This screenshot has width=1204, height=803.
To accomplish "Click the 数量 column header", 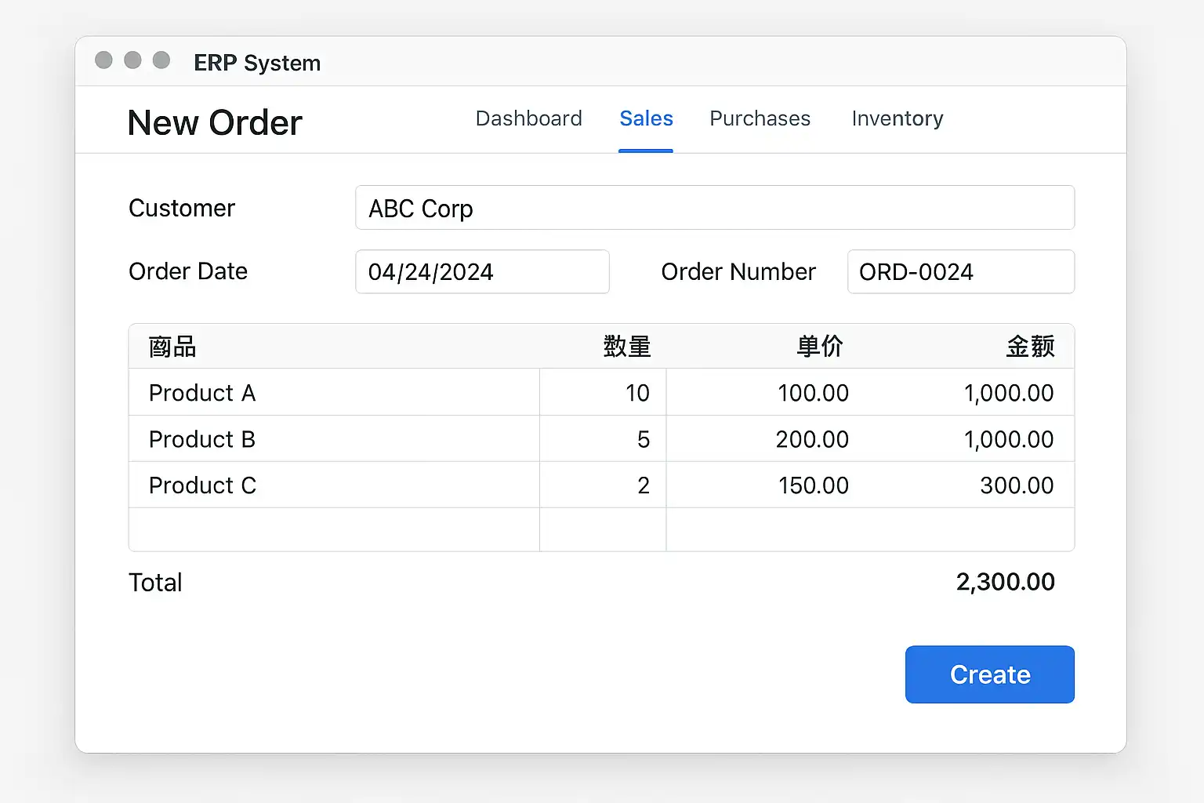I will coord(626,347).
